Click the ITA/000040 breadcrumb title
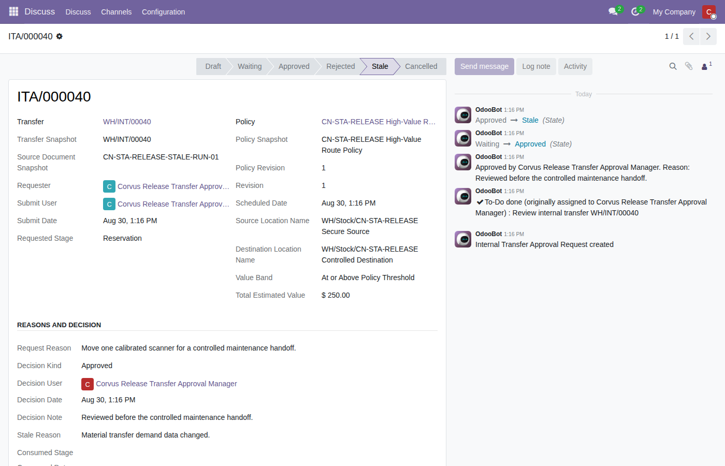Image resolution: width=725 pixels, height=466 pixels. 31,36
